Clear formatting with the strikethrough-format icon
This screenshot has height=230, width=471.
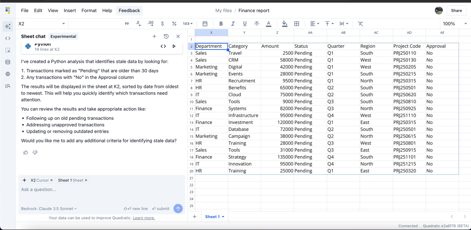point(360,24)
